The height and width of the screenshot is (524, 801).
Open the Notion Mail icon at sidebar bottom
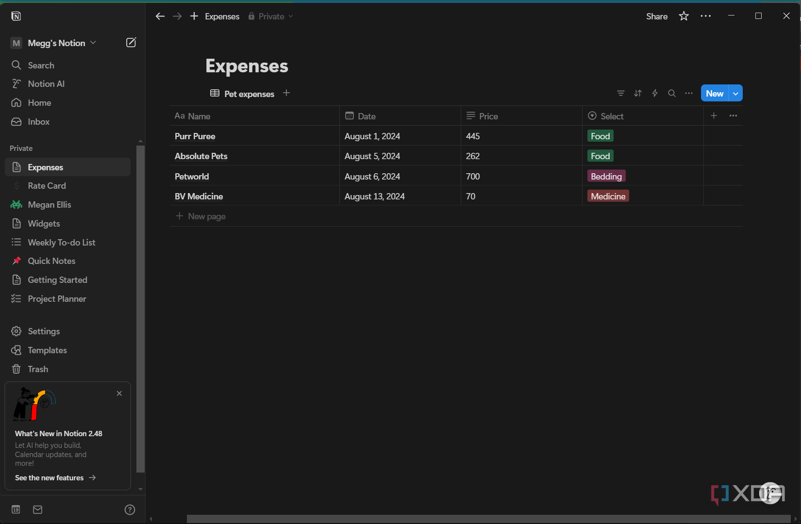point(38,509)
